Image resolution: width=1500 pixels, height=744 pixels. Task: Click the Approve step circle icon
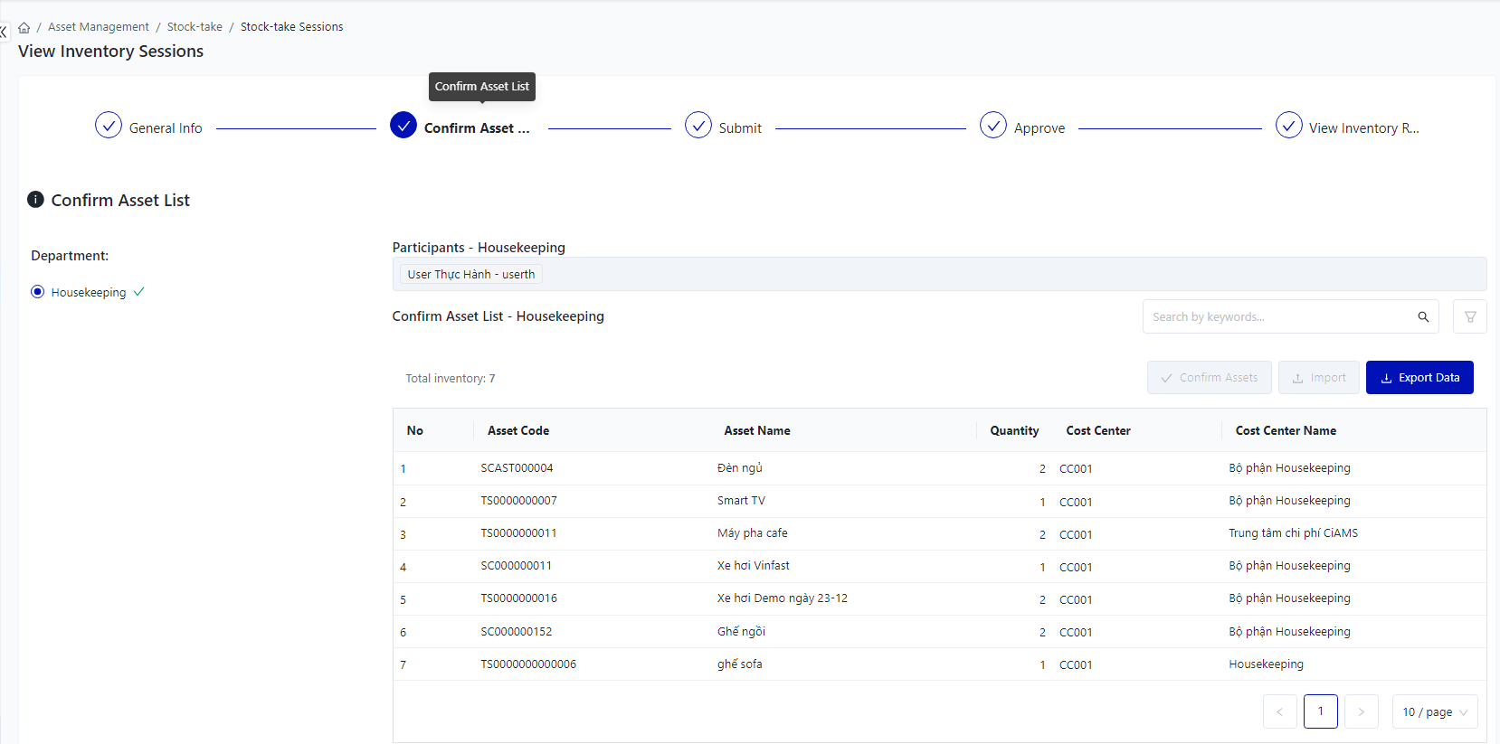tap(993, 125)
